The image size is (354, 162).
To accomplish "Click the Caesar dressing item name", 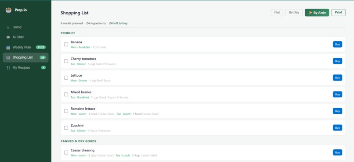I will 83,150.
